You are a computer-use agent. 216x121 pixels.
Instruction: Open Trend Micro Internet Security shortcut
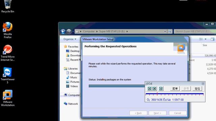point(8,53)
